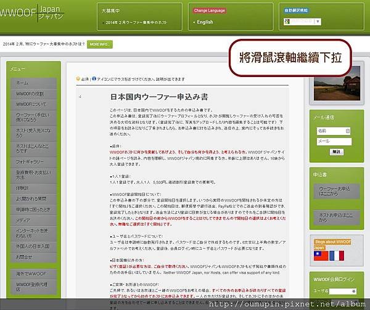Image resolution: width=370 pixels, height=310 pixels.
Task: Click the orange required-field icon
Action: pos(78,79)
